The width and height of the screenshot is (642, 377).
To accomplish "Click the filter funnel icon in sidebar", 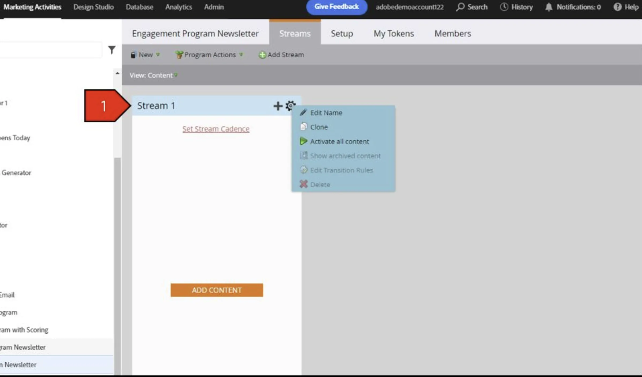I will (x=112, y=50).
